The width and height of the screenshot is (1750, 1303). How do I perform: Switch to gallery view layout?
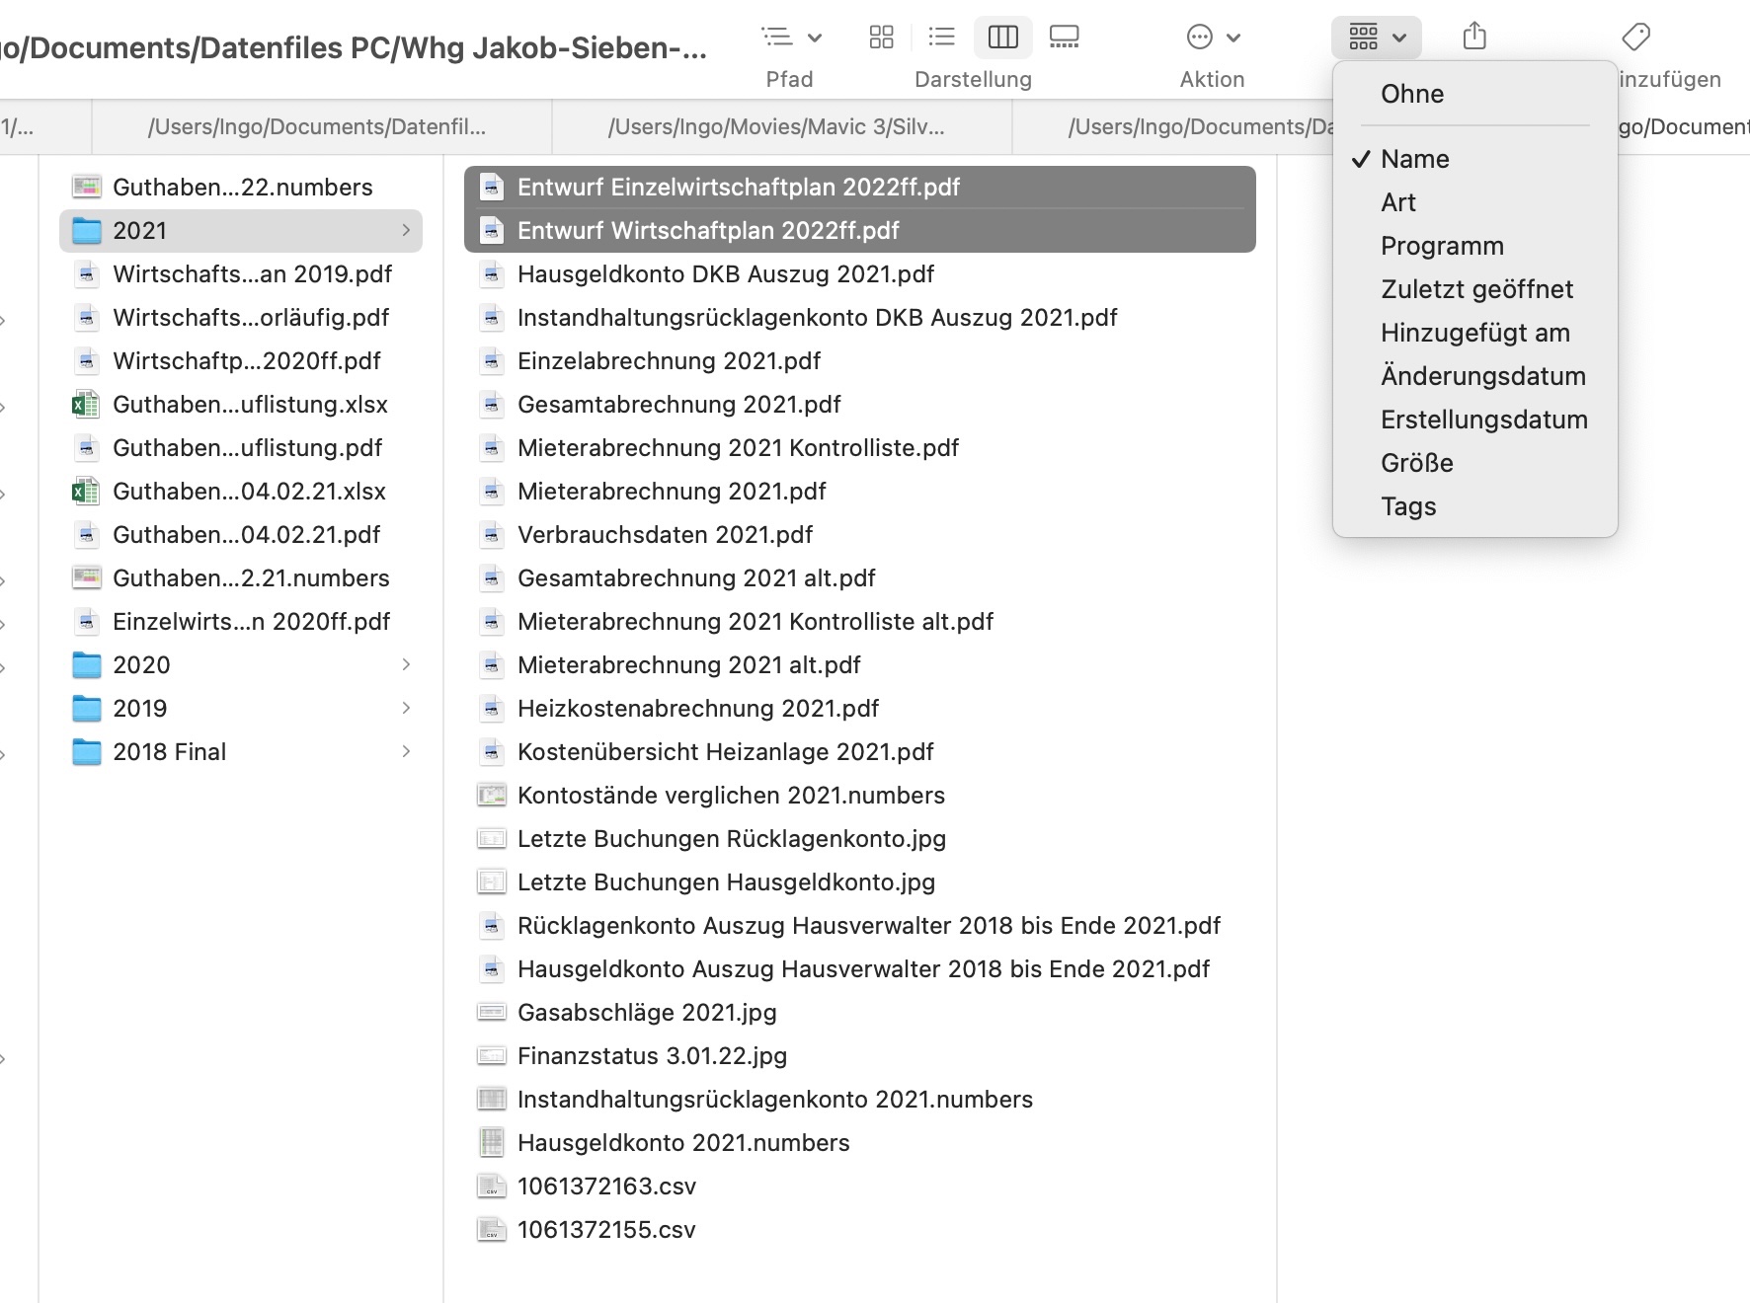pos(1064,38)
